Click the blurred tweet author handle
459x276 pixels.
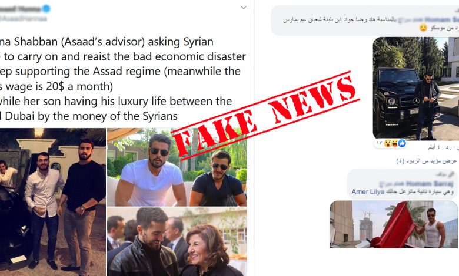tap(24, 19)
